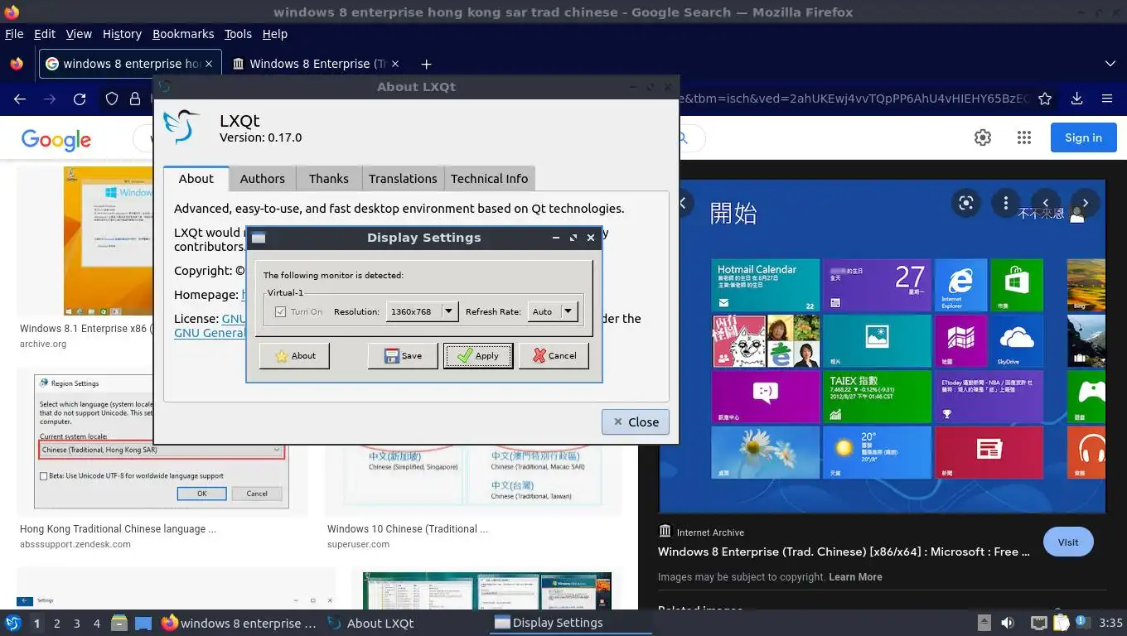Expand Firefox list all tabs chevron
Image resolution: width=1127 pixels, height=636 pixels.
coord(1110,64)
